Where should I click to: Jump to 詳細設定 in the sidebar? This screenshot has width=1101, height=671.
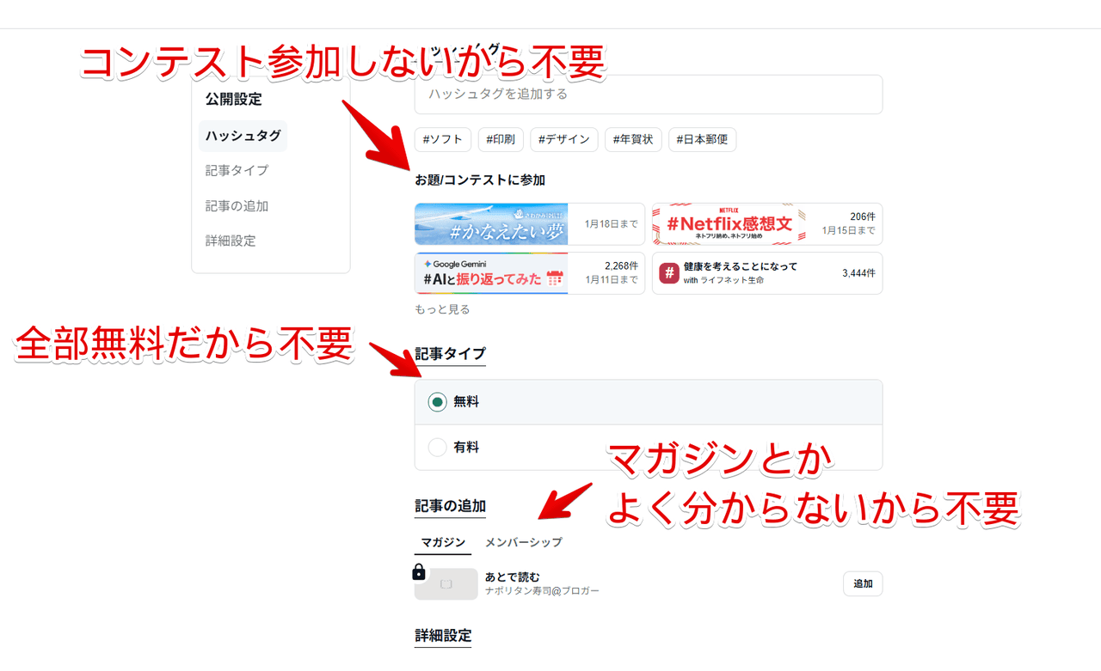pos(231,241)
